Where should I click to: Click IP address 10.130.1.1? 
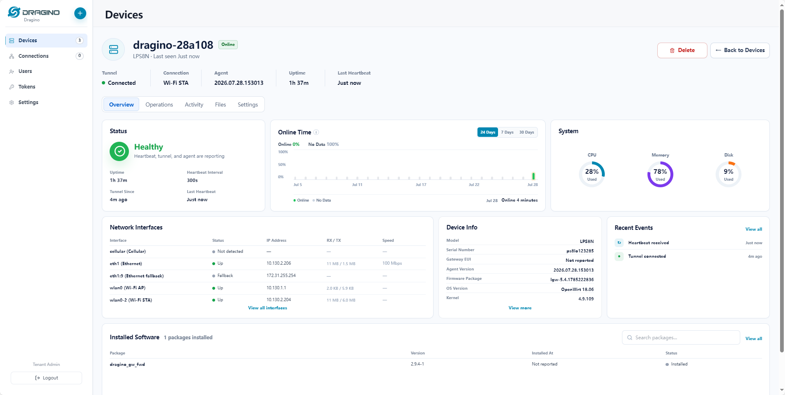tap(276, 288)
